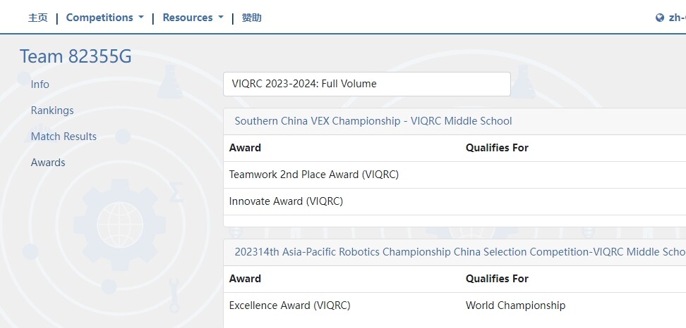Viewport: 686px width, 328px height.
Task: Show the Match Results section
Action: (x=64, y=137)
